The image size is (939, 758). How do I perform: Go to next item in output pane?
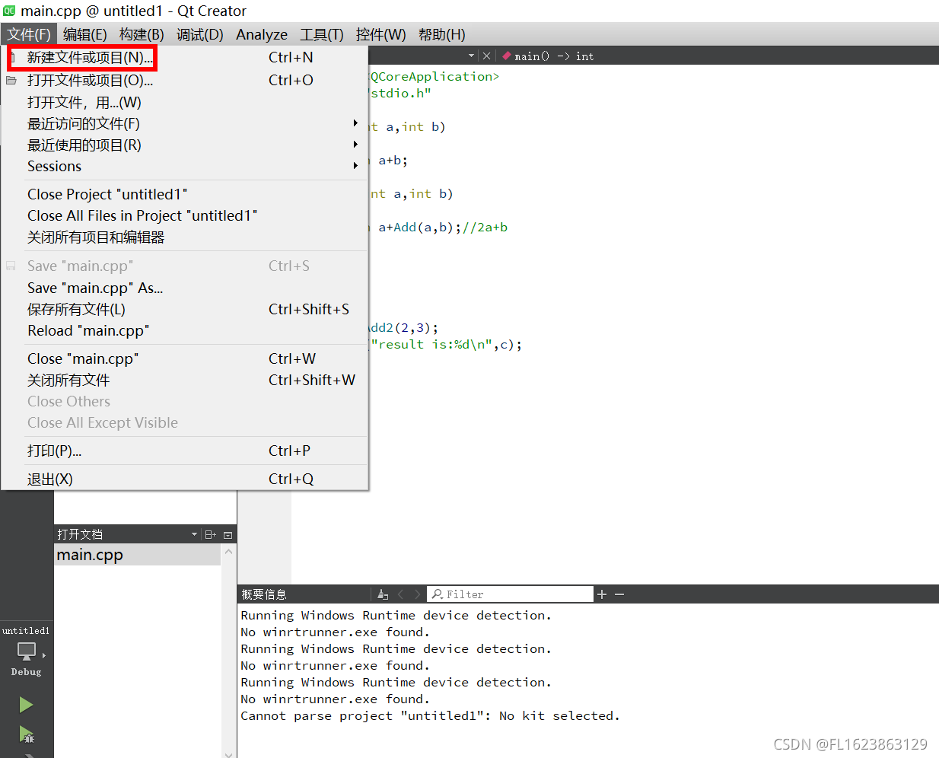click(417, 594)
